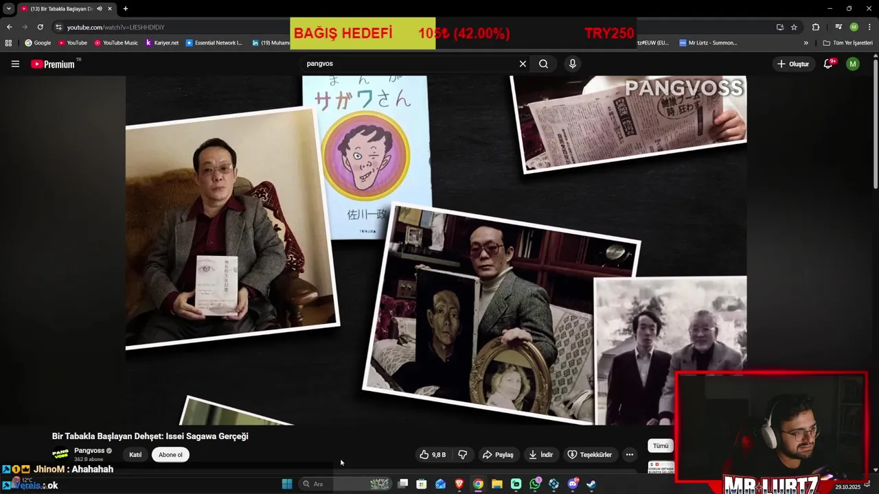
Task: Reload the current page
Action: (x=40, y=27)
